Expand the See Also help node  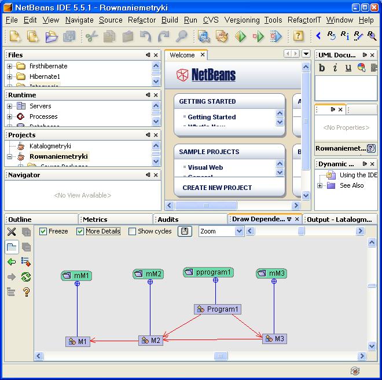319,185
